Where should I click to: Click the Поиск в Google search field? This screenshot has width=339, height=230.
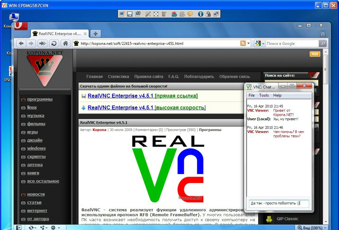click(292, 44)
